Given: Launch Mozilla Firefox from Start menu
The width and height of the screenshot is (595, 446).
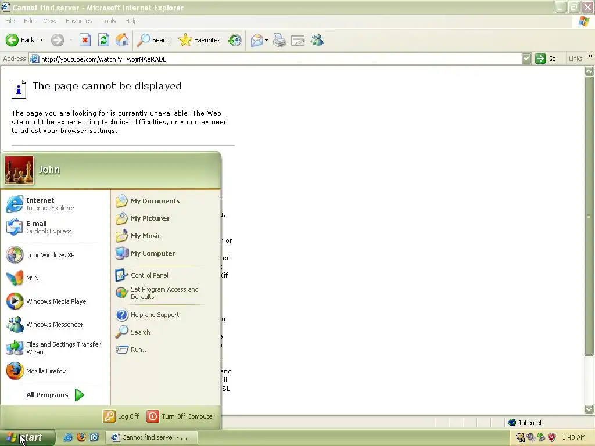Looking at the screenshot, I should [55, 371].
